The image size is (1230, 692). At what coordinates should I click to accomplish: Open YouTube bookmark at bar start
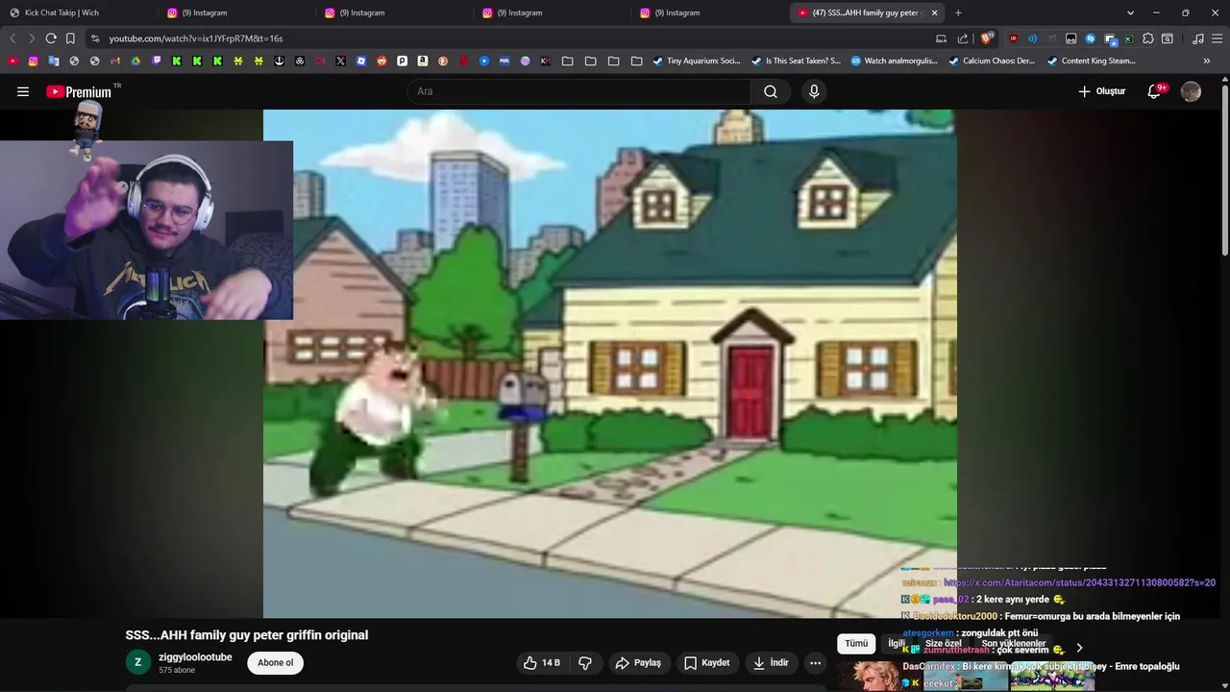12,61
